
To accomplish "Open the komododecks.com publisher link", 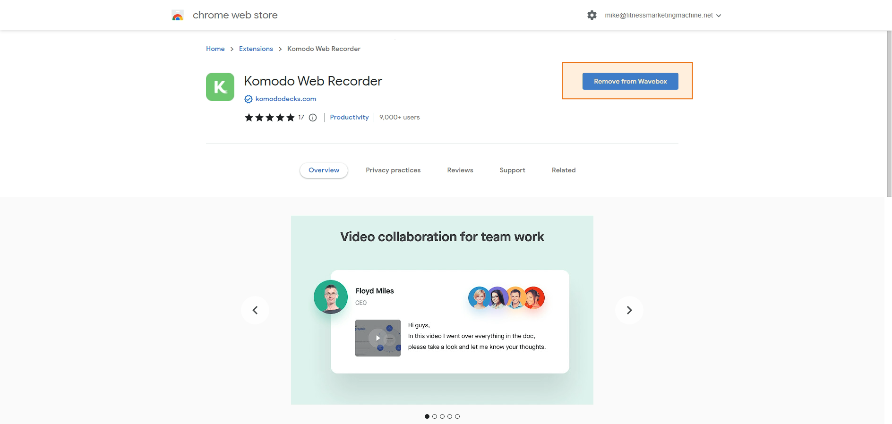I will click(285, 99).
